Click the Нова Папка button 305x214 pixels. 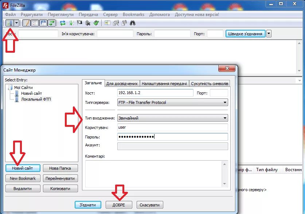[60, 168]
